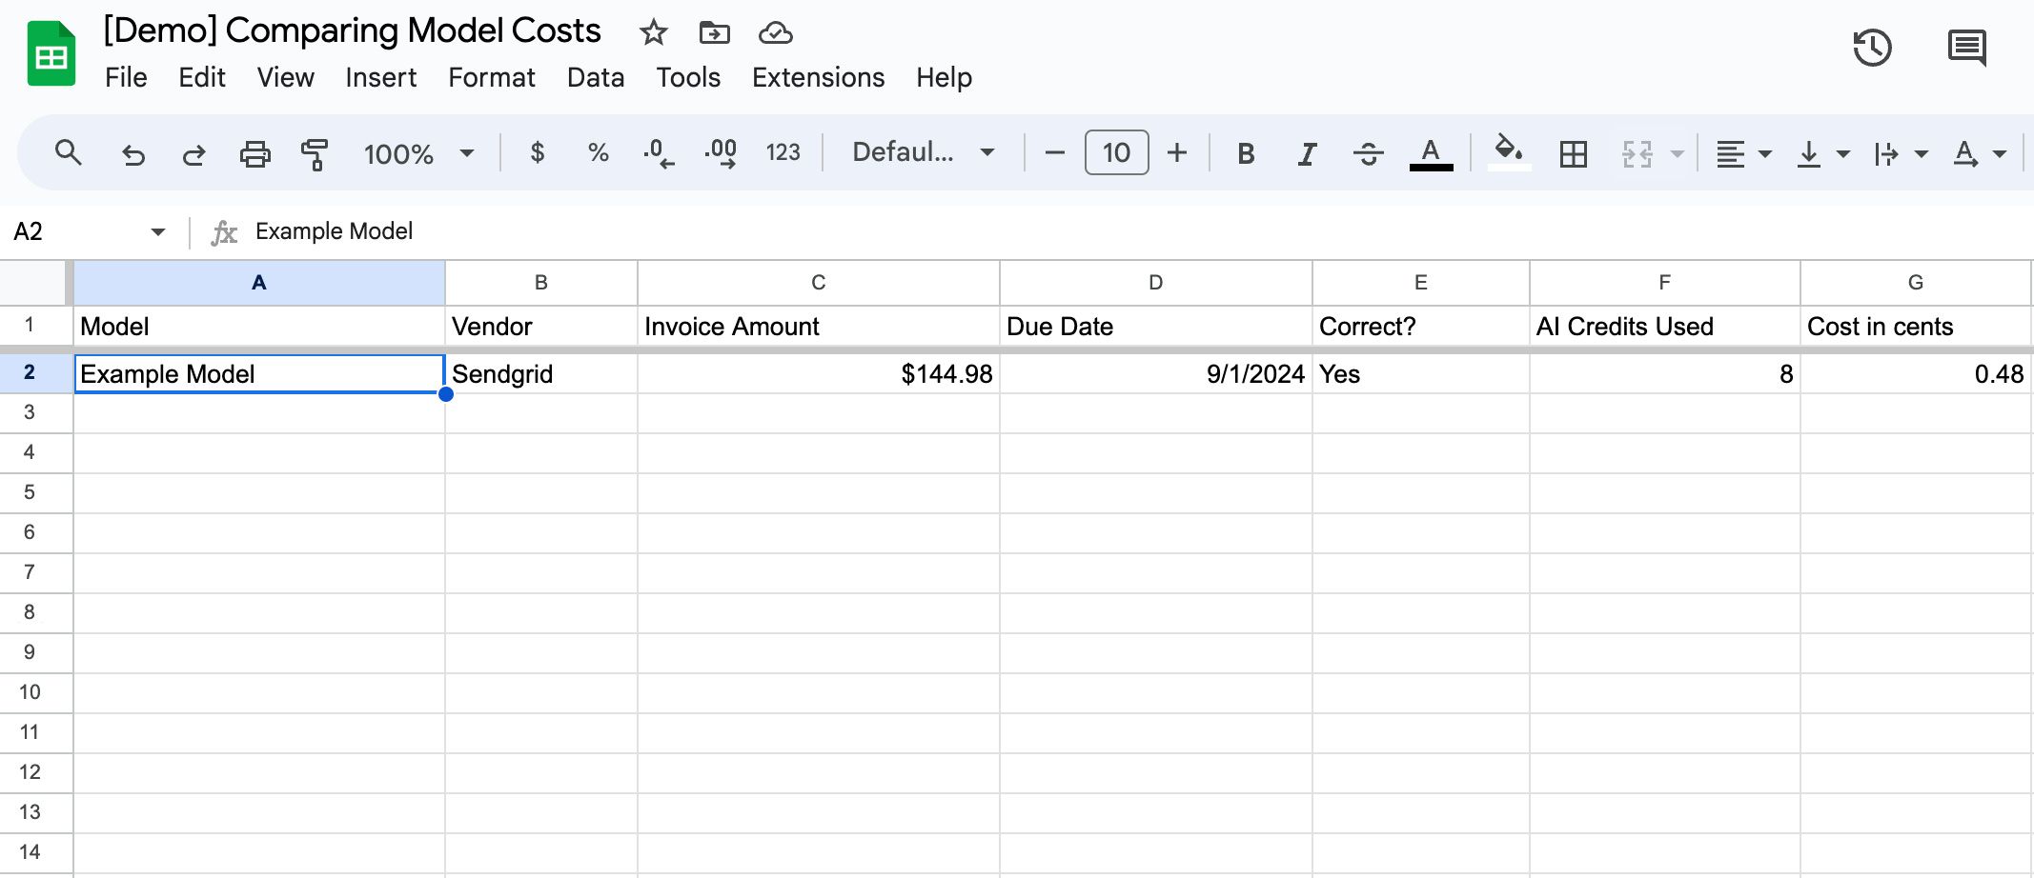Open the Extensions menu
Screen dimensions: 2034x878
818,77
